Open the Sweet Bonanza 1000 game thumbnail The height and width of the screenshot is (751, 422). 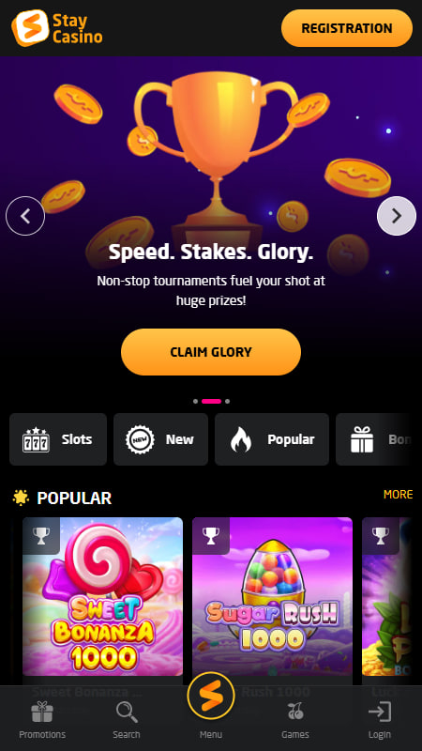[103, 596]
